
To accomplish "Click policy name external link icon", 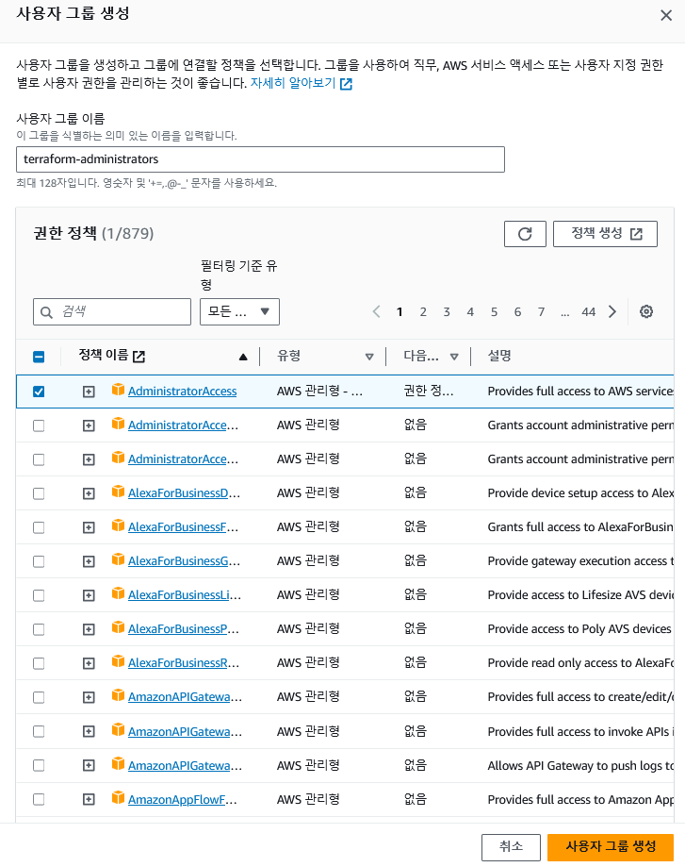I will [139, 356].
